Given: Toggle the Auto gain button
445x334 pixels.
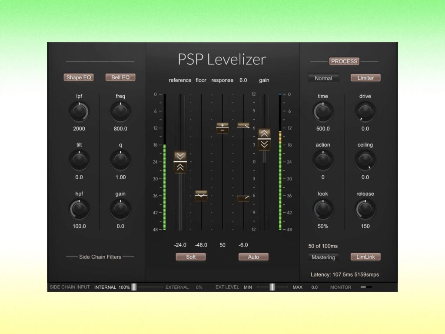Looking at the screenshot, I should [x=253, y=257].
